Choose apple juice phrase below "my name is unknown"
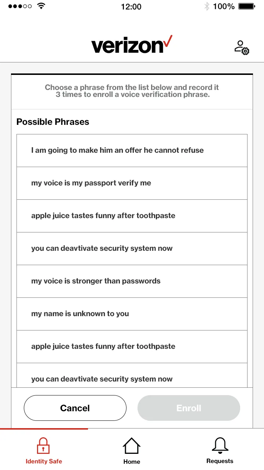The width and height of the screenshot is (264, 470). click(132, 347)
